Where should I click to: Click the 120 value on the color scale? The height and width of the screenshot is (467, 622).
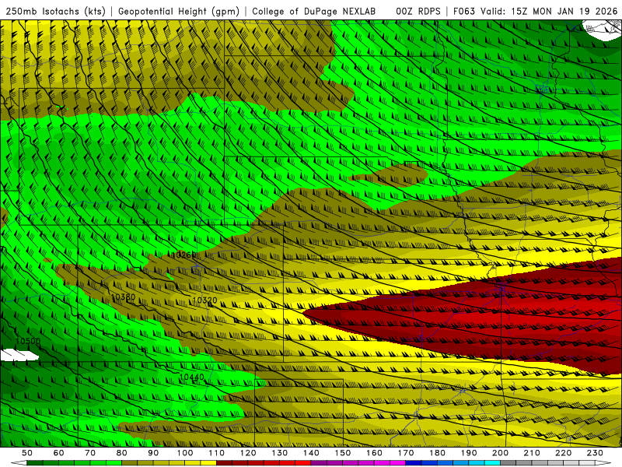point(248,453)
